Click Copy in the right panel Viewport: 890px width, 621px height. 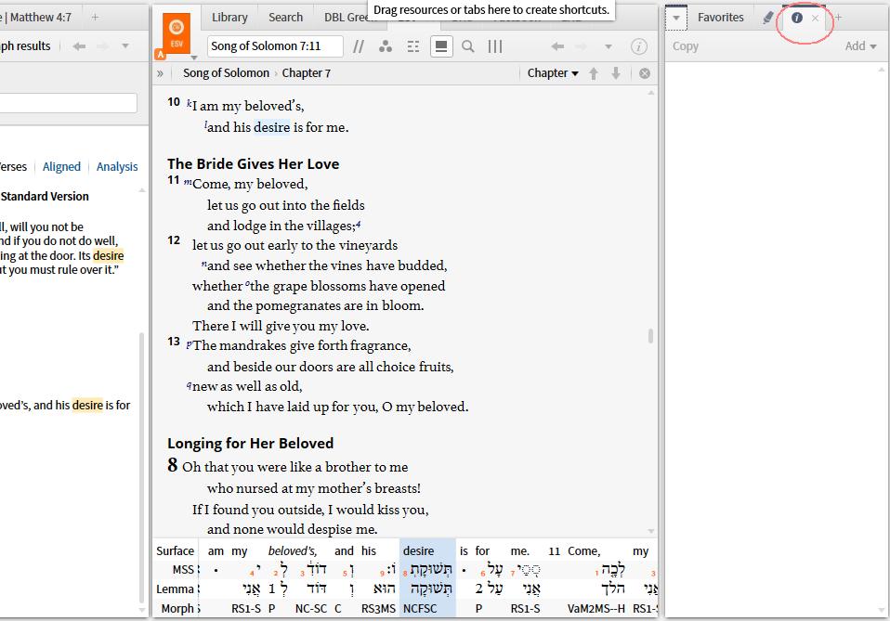coord(685,46)
